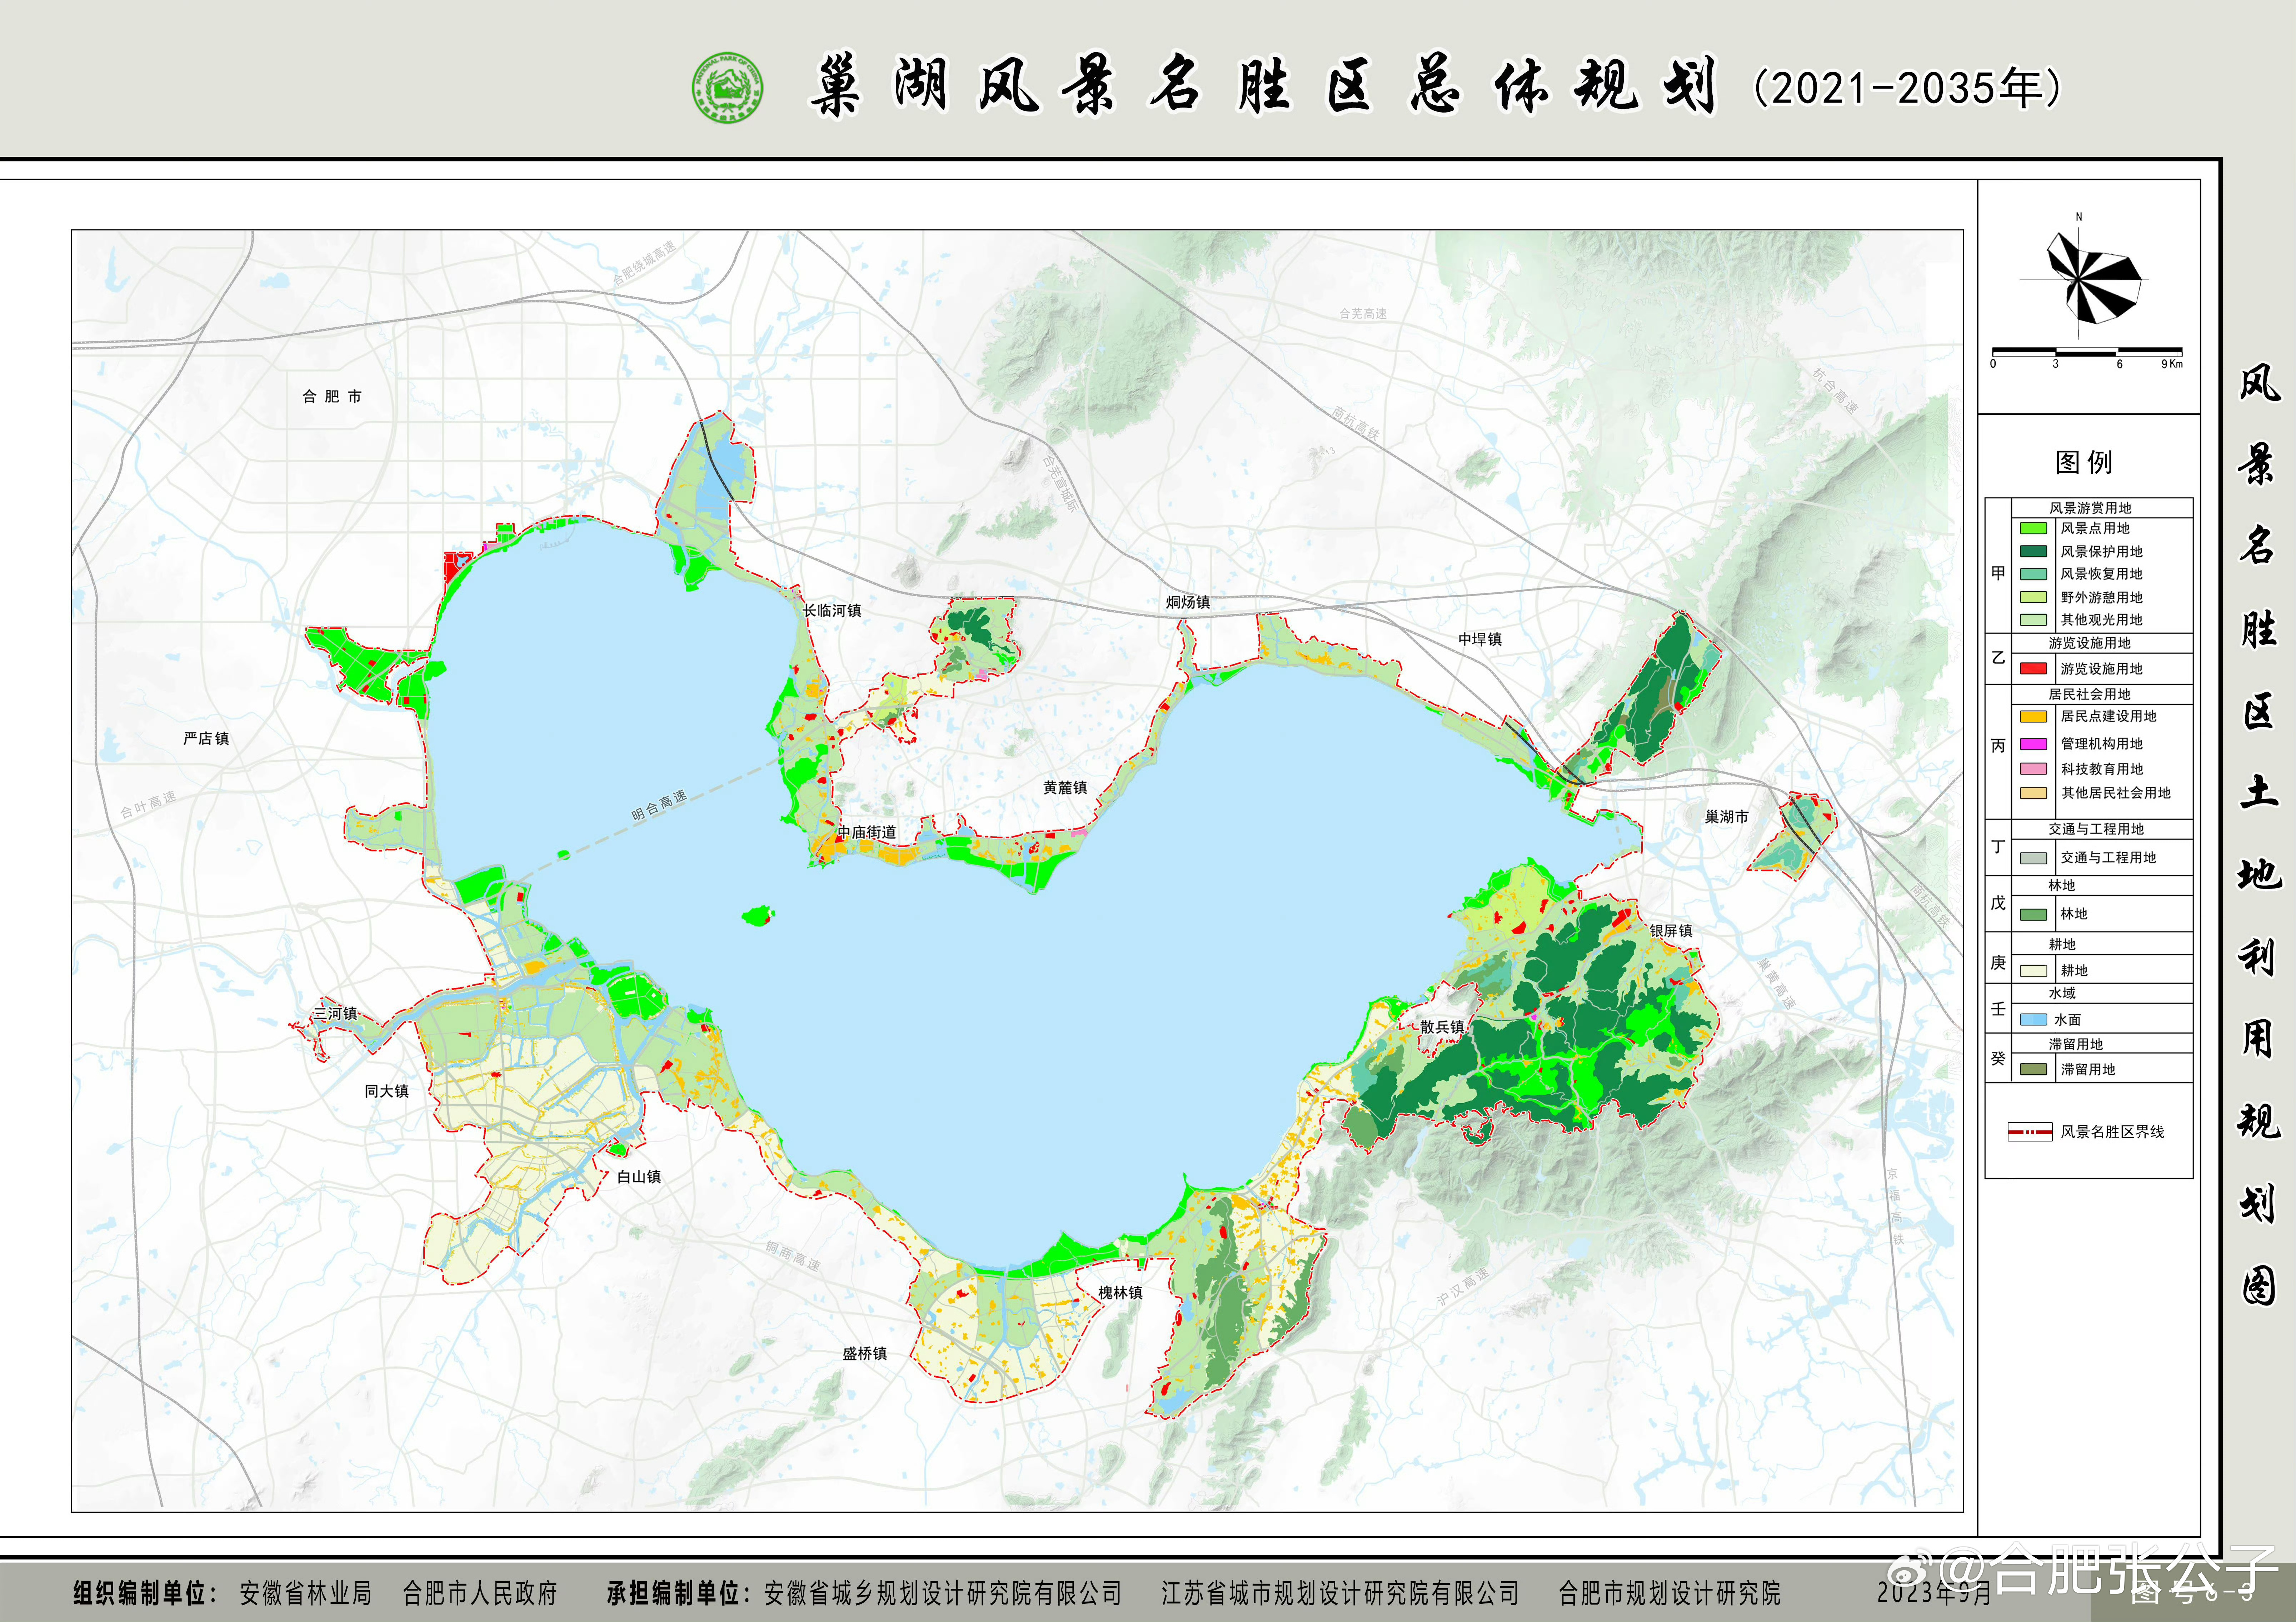Click the red dashed 风景名胜区界线 symbol
The width and height of the screenshot is (2296, 1622).
[x=2030, y=1132]
